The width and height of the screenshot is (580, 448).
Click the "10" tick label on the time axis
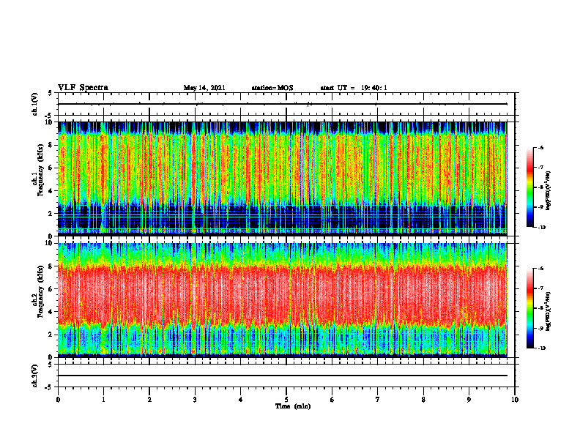pos(515,400)
